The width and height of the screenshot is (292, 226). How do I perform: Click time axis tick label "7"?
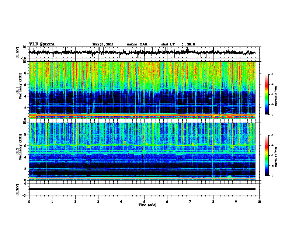click(190, 202)
